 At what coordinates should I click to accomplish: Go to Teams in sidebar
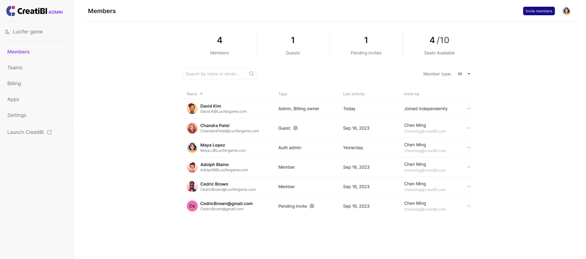coord(15,68)
